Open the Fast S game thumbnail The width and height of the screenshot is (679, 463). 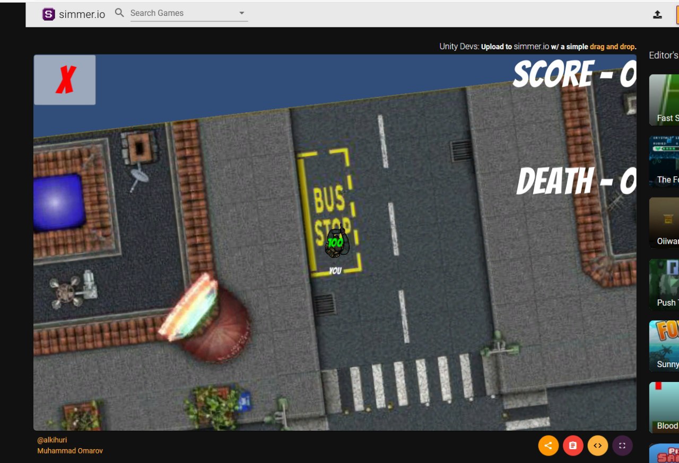(664, 100)
